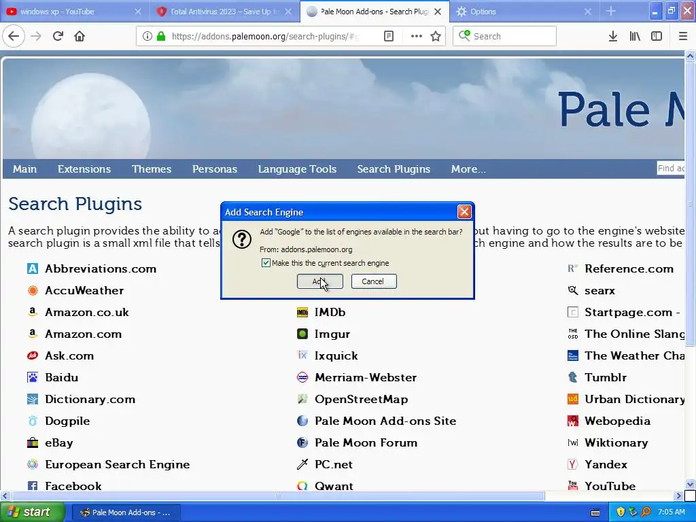Toggle reader view in address bar
Viewport: 696px width, 522px height.
(388, 36)
